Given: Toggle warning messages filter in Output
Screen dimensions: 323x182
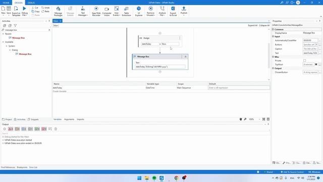Looking at the screenshot, I should click(17, 129).
